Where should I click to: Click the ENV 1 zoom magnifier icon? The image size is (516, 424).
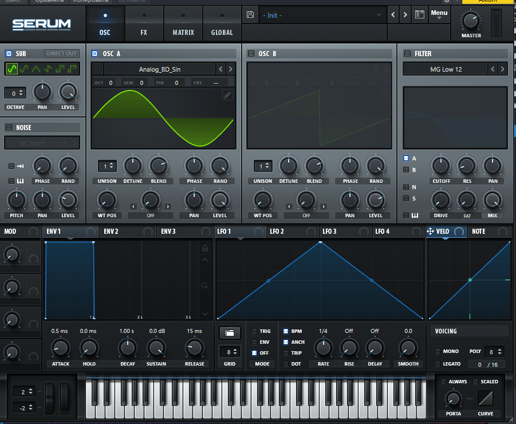(x=204, y=286)
